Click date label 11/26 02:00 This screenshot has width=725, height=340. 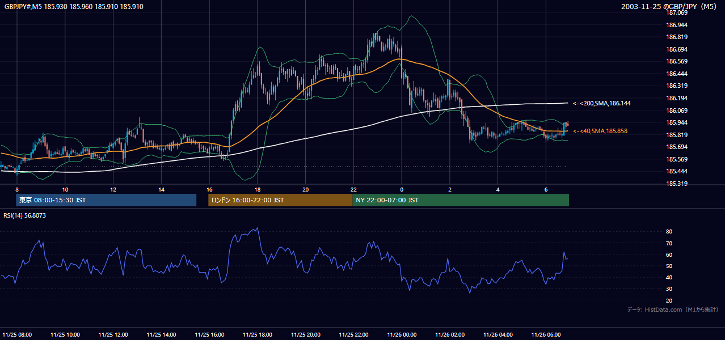pyautogui.click(x=450, y=334)
